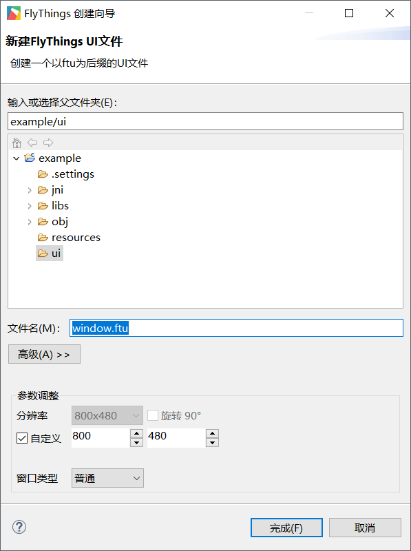Select the resources folder label
The image size is (411, 551).
tap(76, 238)
